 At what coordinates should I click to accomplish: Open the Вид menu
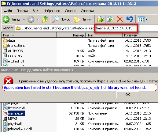(x=35, y=11)
